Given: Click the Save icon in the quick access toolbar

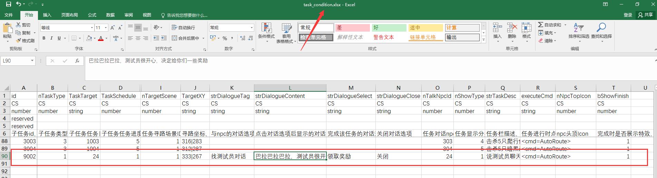Looking at the screenshot, I should (x=9, y=4).
